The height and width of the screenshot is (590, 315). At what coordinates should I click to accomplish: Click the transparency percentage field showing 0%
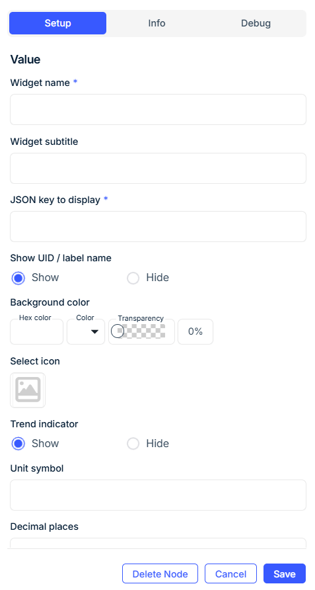(195, 331)
